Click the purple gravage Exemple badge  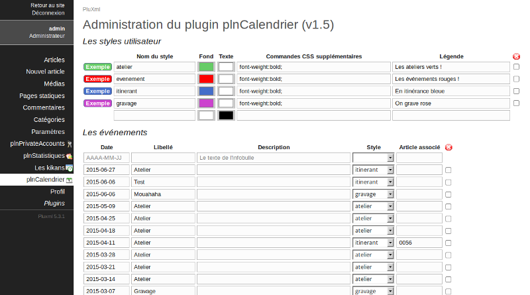tap(97, 103)
